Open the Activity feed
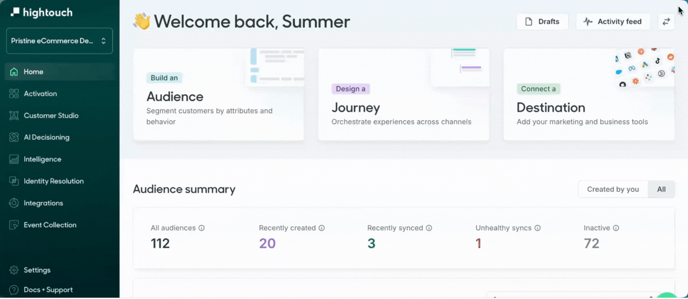Screen dimensions: 688x299 point(613,21)
